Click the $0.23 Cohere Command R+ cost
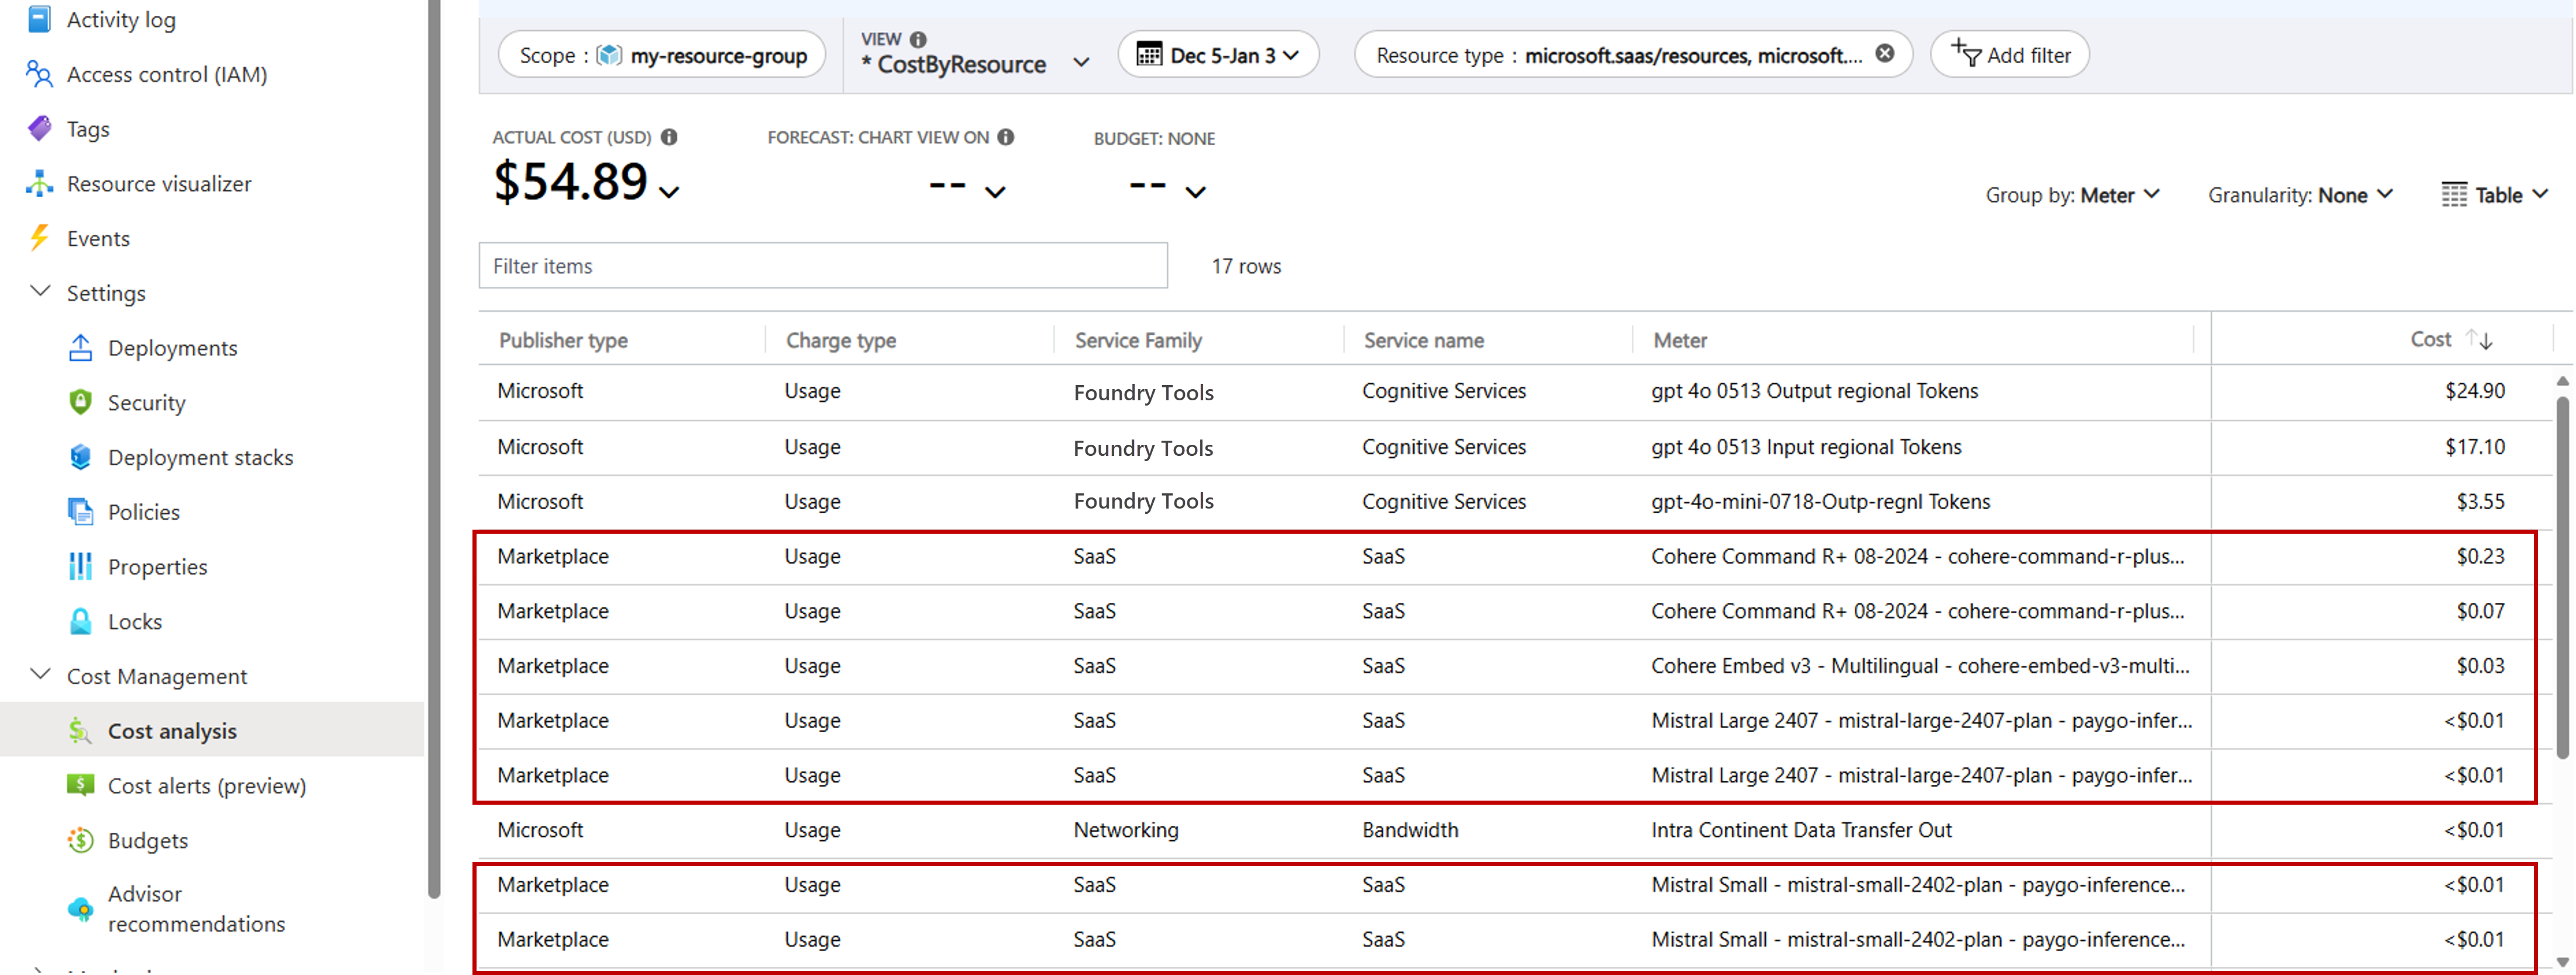The height and width of the screenshot is (975, 2576). [x=2480, y=556]
